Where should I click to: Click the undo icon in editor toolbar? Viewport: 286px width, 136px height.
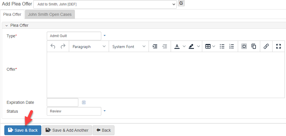[53, 46]
